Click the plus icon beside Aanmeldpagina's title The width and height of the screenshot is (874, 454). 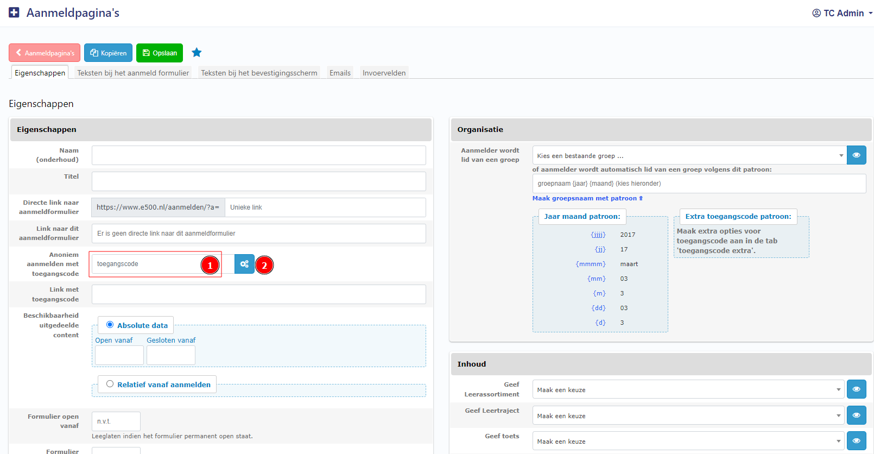[14, 12]
